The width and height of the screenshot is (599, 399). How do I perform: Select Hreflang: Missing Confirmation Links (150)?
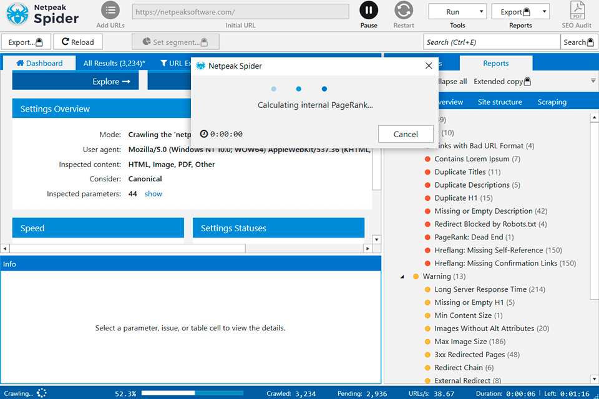coord(505,263)
